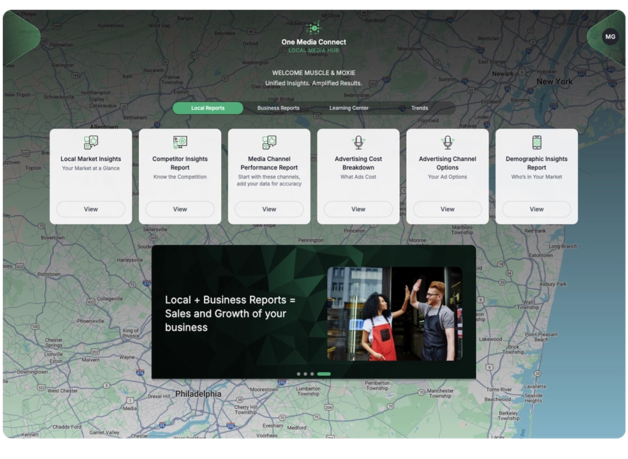
Task: Click 'Media Channel Performance Report' title
Action: point(269,163)
